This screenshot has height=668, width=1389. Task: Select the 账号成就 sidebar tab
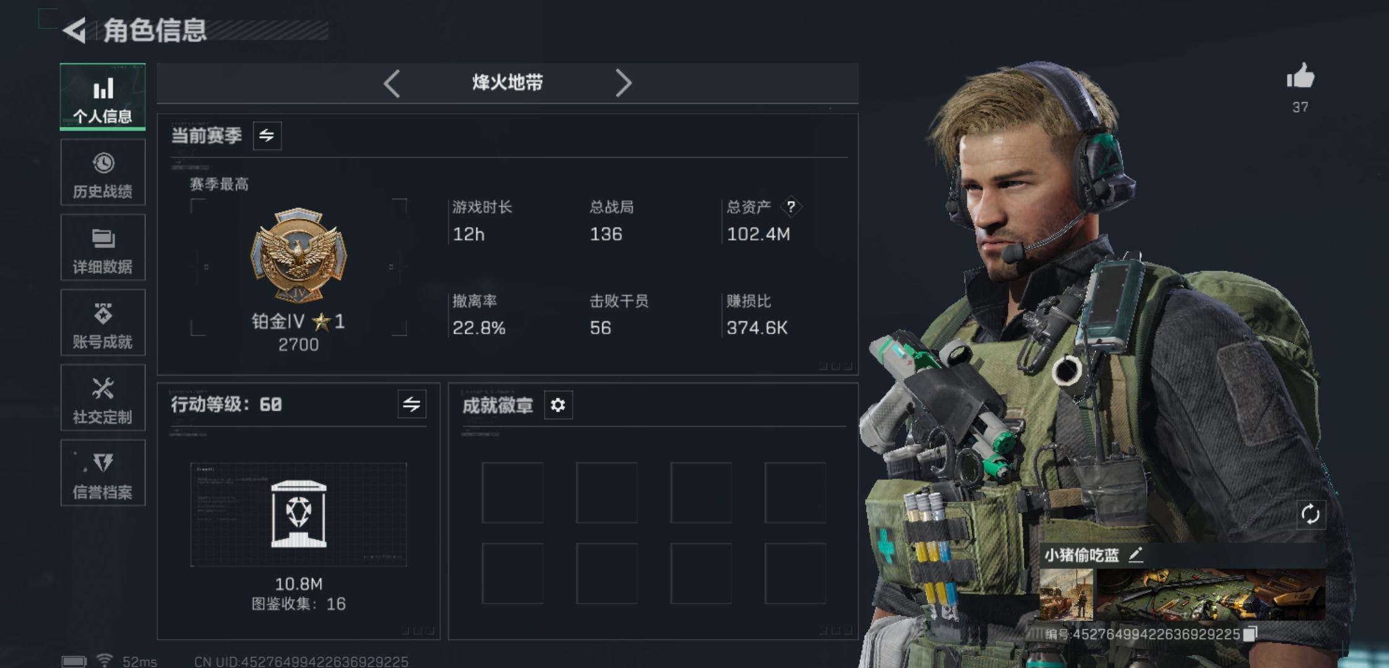[103, 322]
